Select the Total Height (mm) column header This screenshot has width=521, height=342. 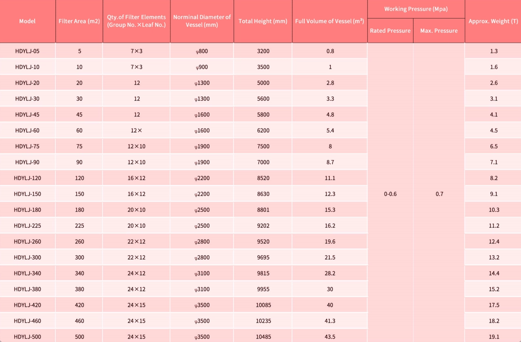(x=263, y=21)
